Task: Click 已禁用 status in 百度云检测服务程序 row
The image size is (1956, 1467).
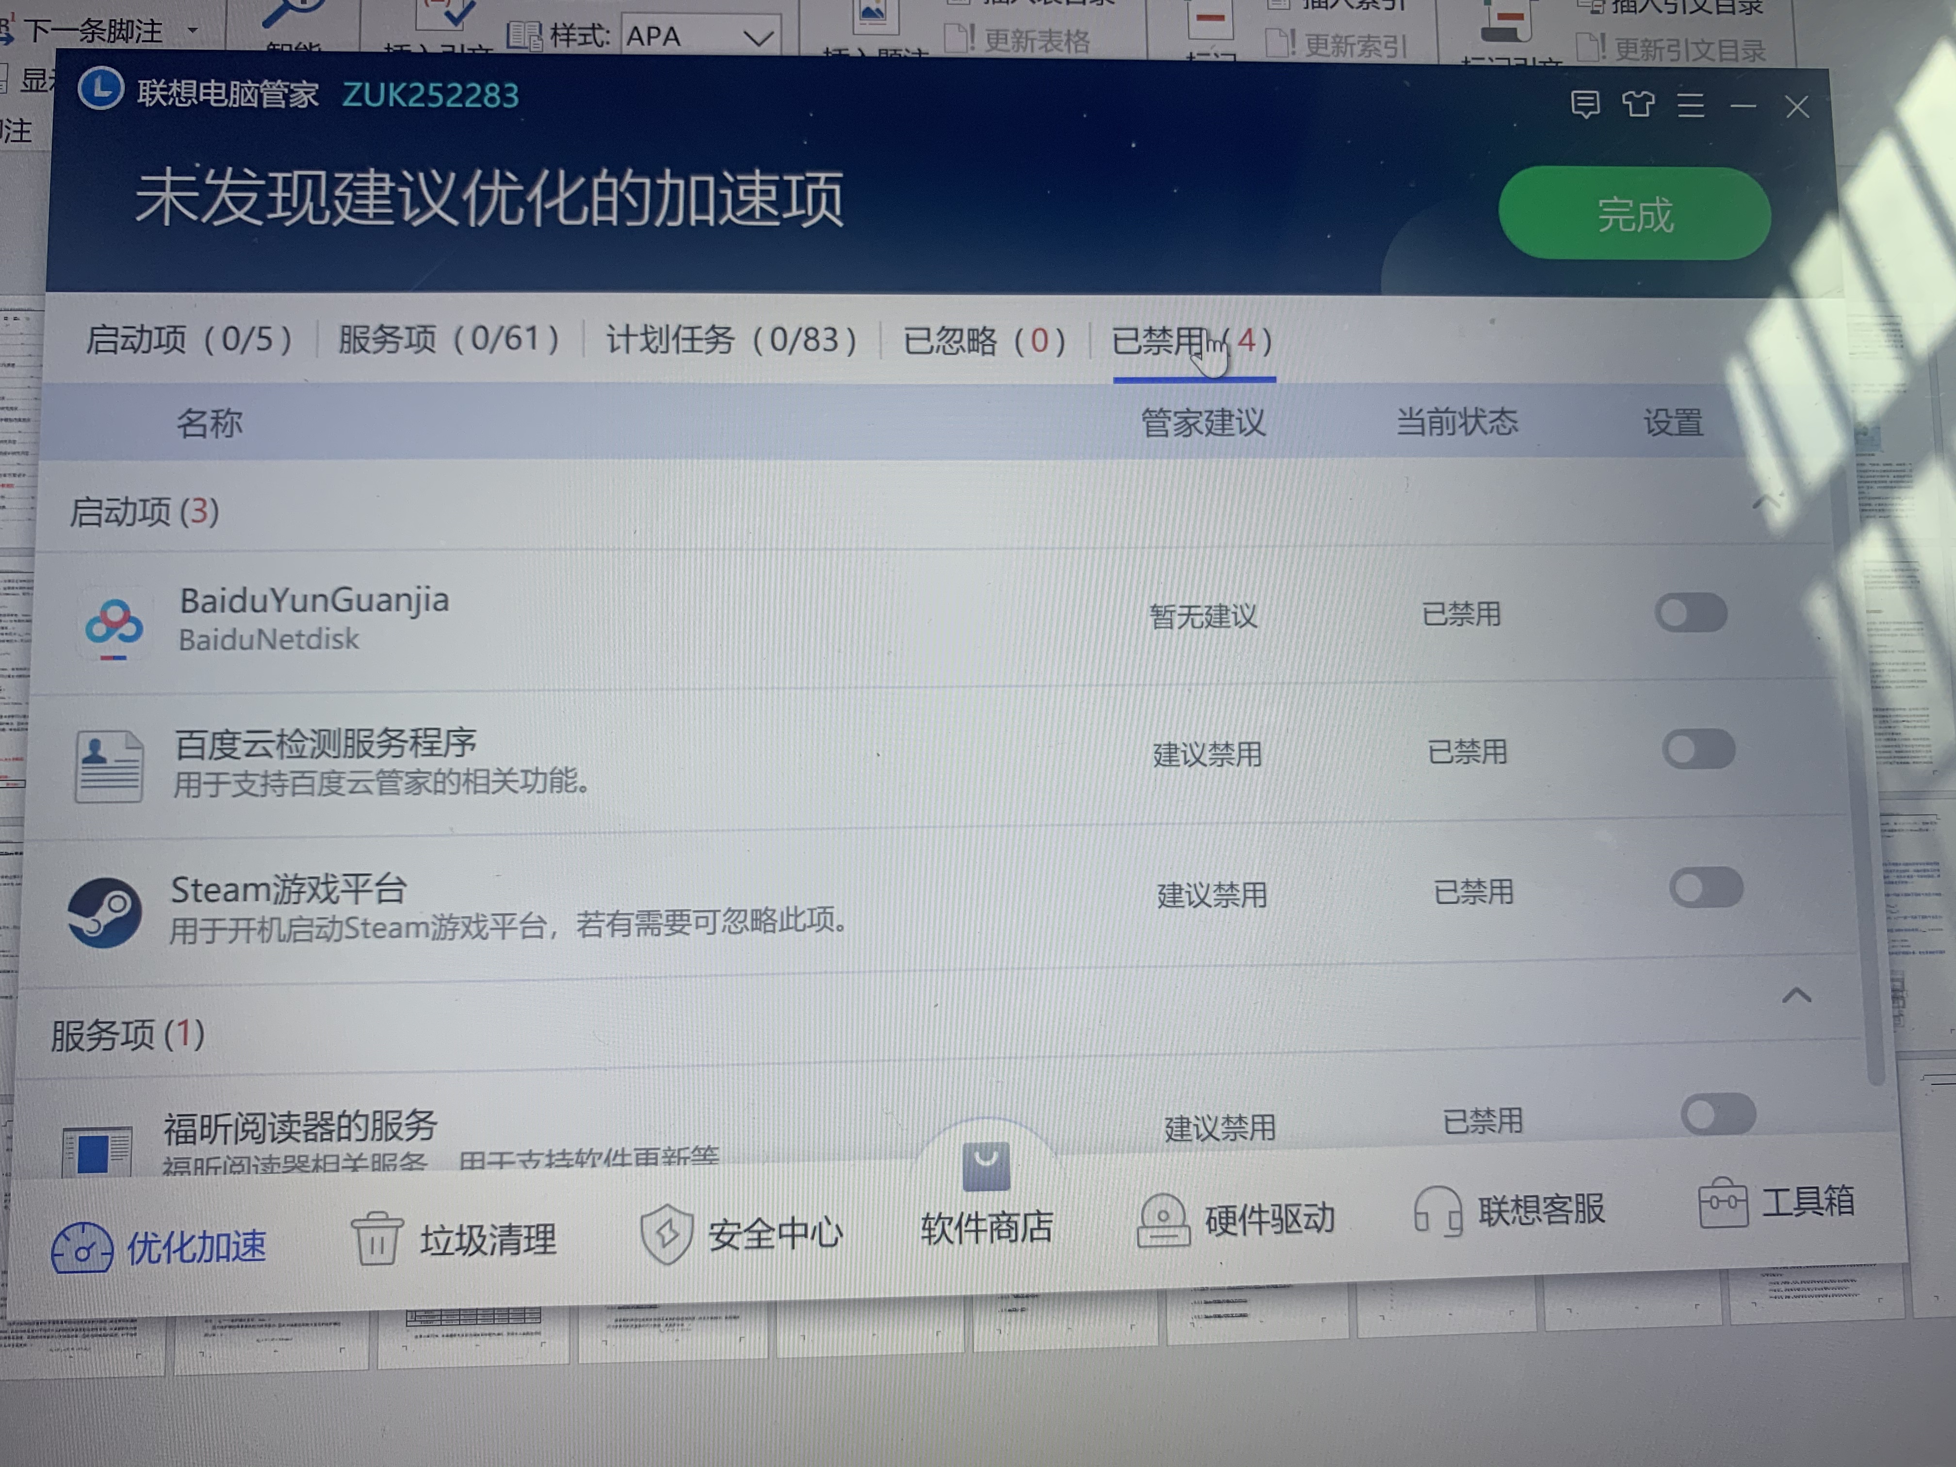Action: (x=1468, y=751)
